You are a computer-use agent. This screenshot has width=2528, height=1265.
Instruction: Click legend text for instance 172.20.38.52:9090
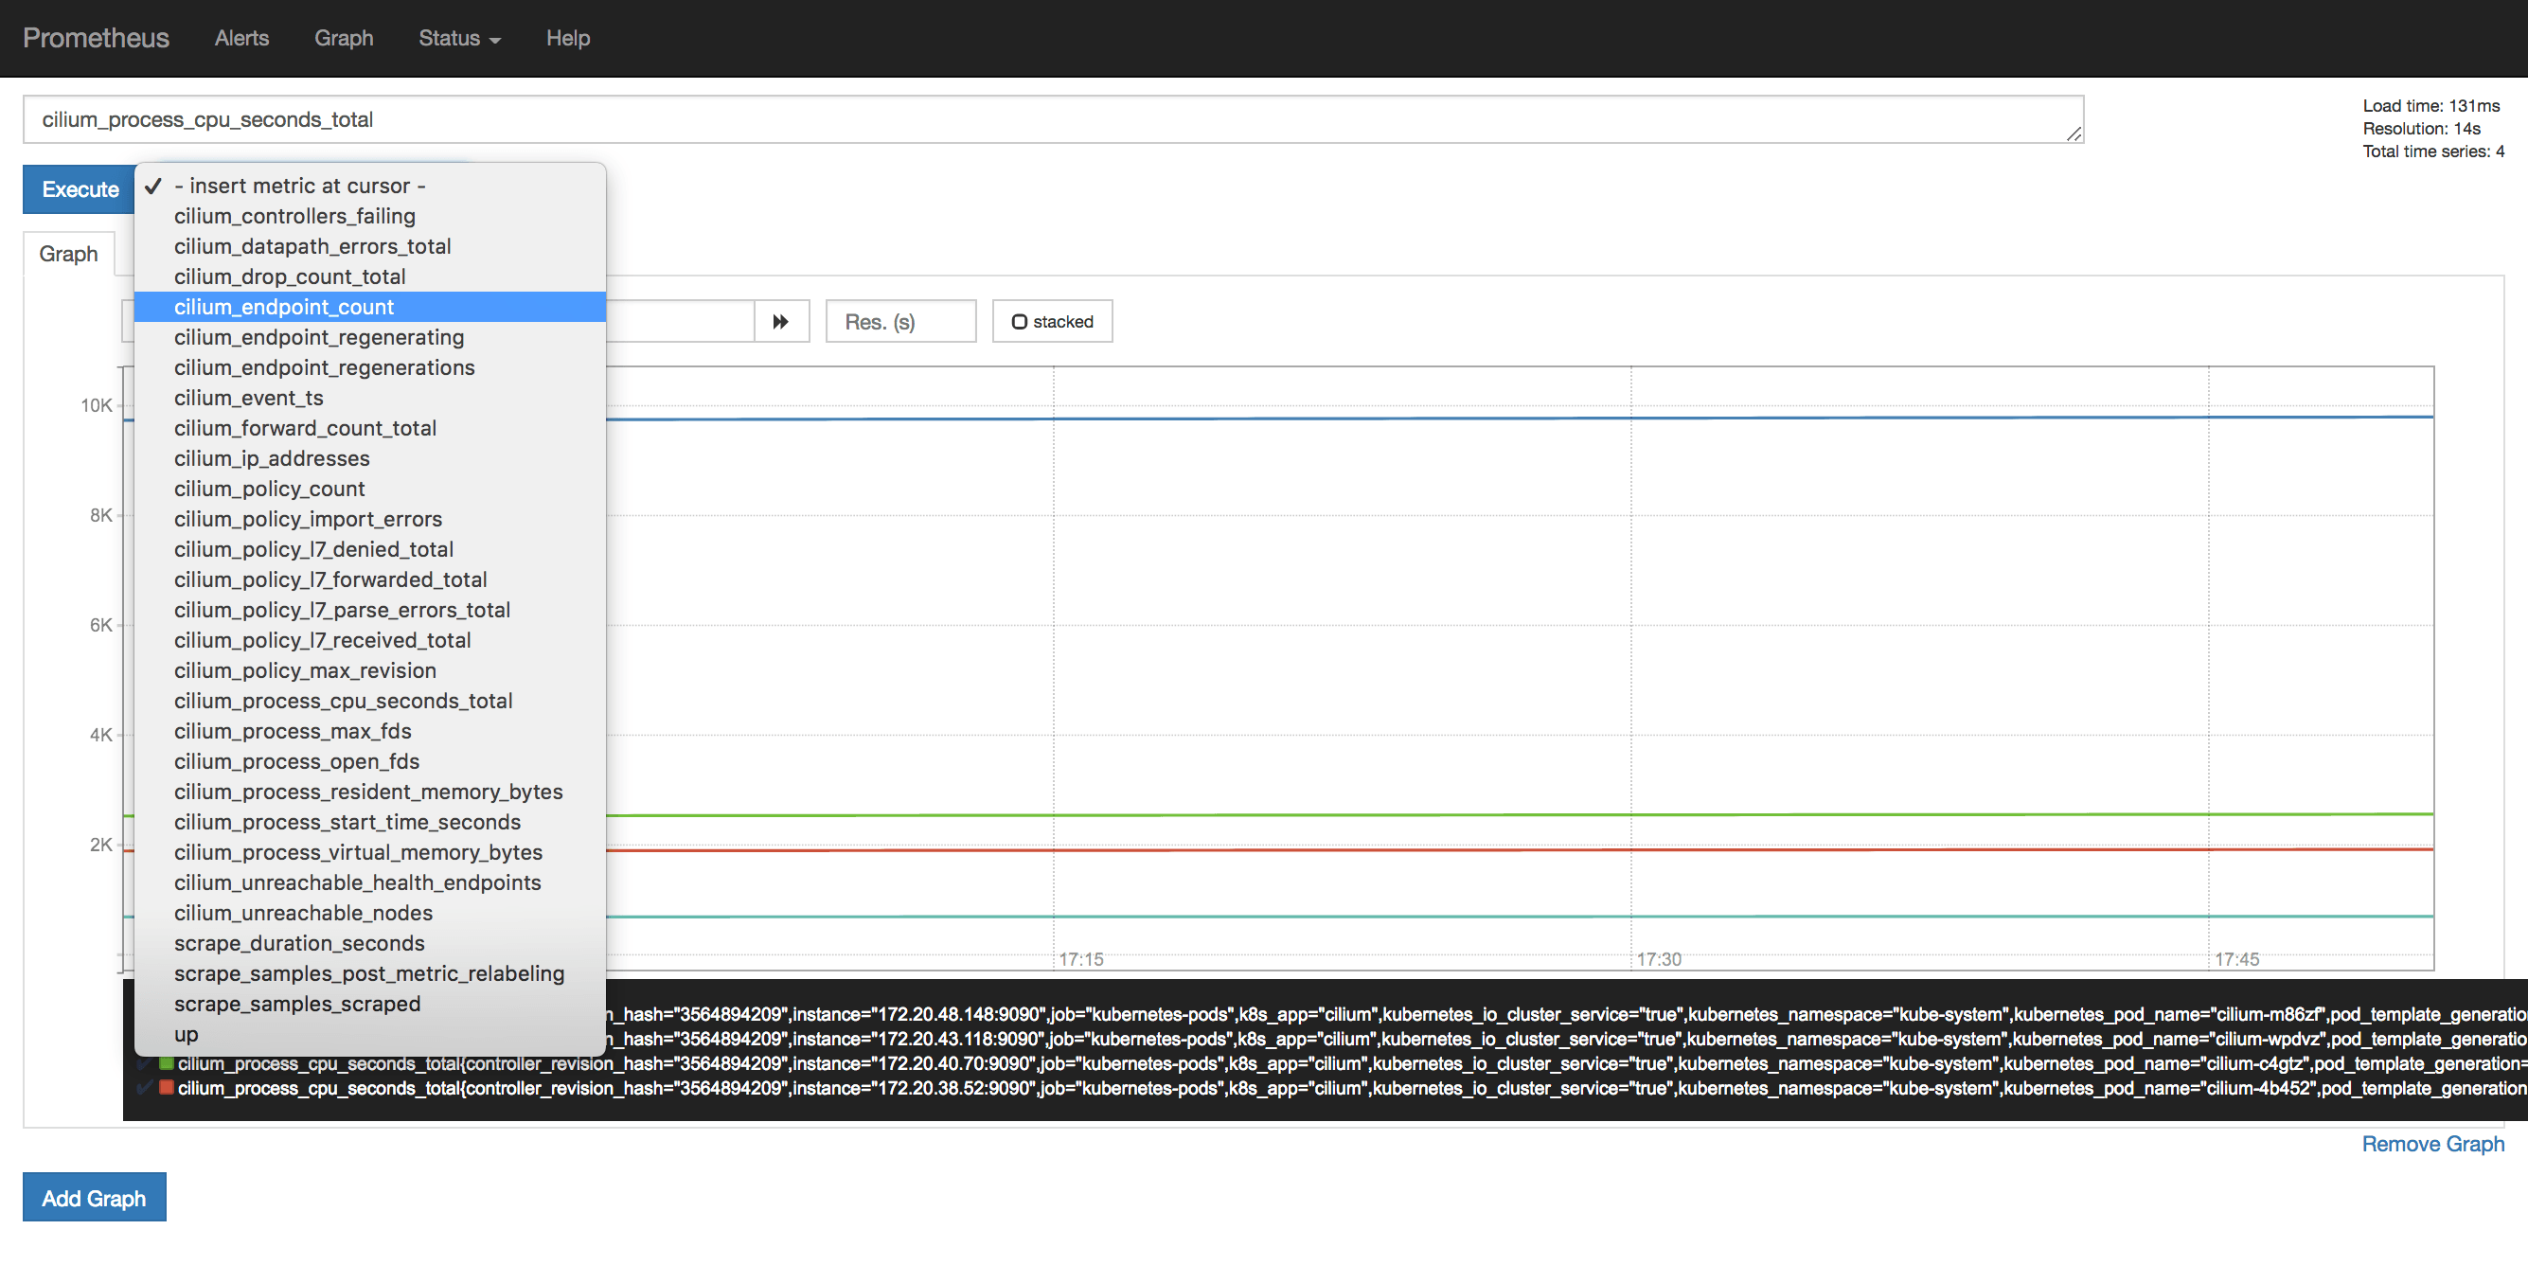click(x=1352, y=1088)
